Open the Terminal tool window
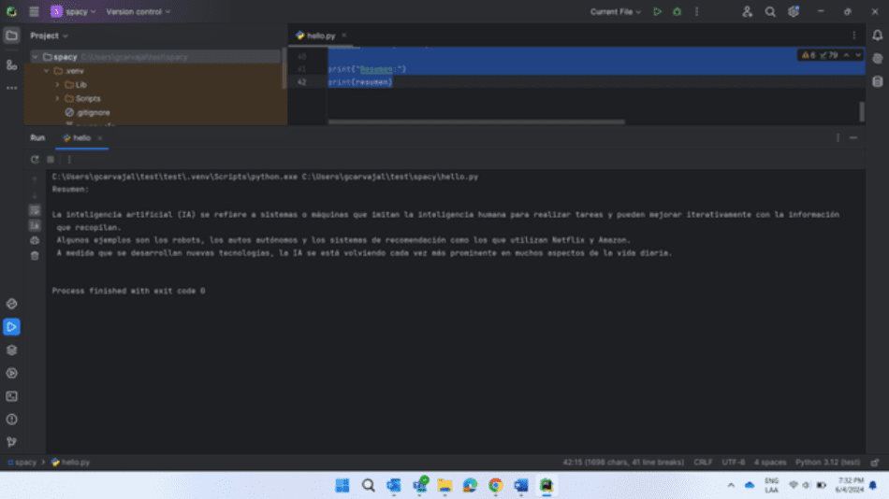The image size is (889, 499). click(11, 396)
